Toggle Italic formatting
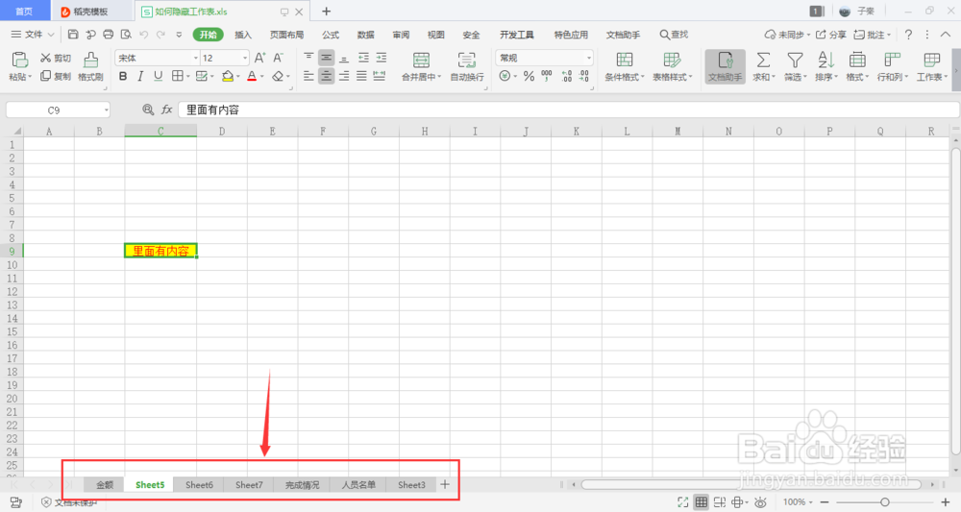961x512 pixels. 140,76
